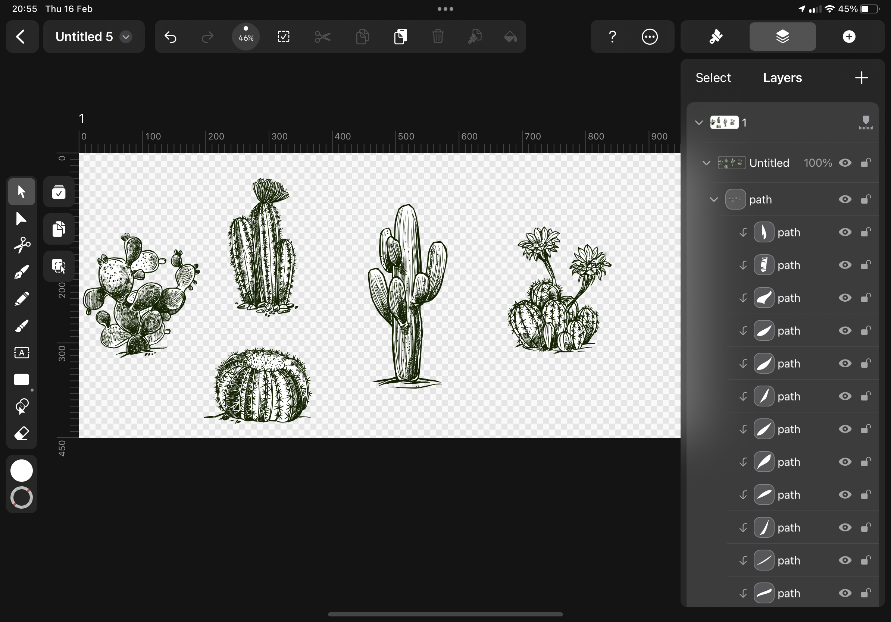
Task: Toggle visibility of the path group
Action: [x=845, y=200]
